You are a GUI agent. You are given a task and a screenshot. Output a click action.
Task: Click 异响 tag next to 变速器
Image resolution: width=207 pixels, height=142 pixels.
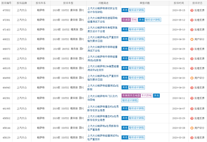click(x=134, y=20)
